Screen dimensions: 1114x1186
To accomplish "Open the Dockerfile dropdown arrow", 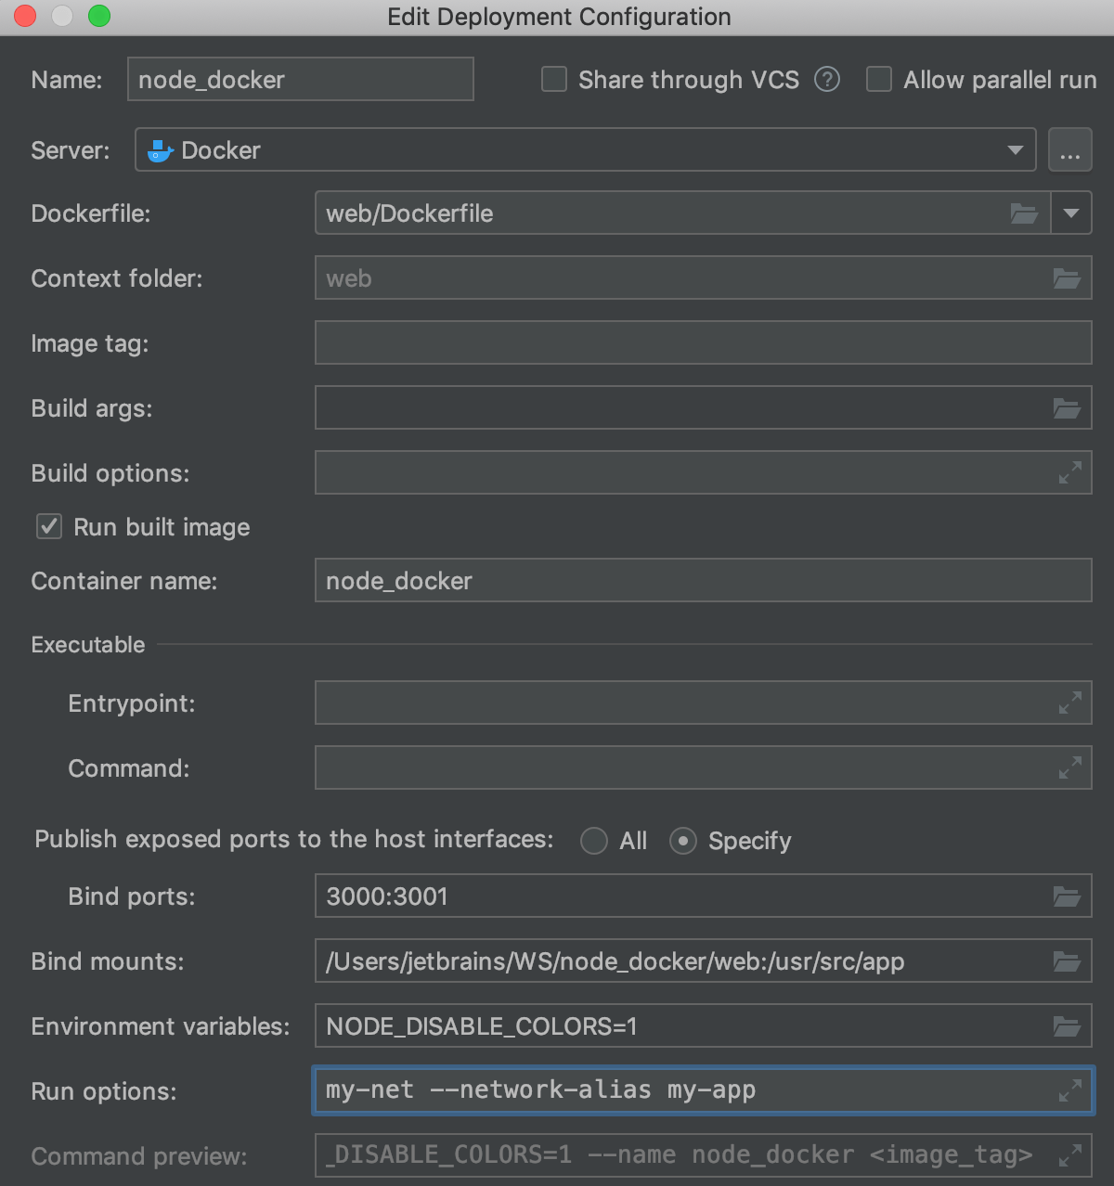I will click(1071, 213).
